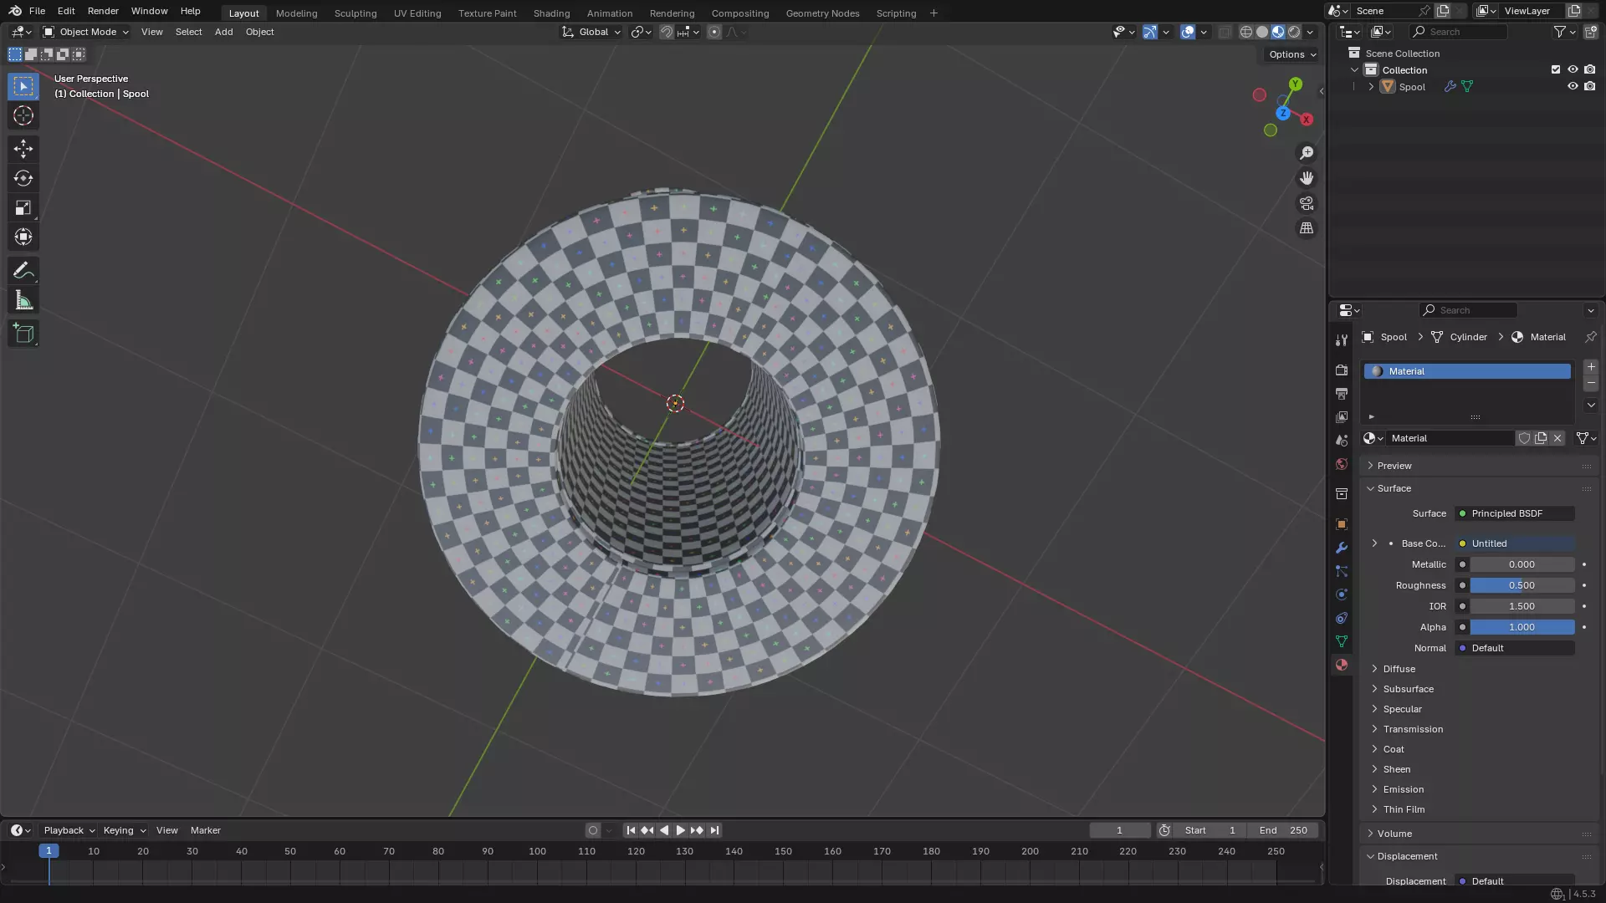The width and height of the screenshot is (1606, 903).
Task: Activate the Annotate pencil tool
Action: click(23, 271)
